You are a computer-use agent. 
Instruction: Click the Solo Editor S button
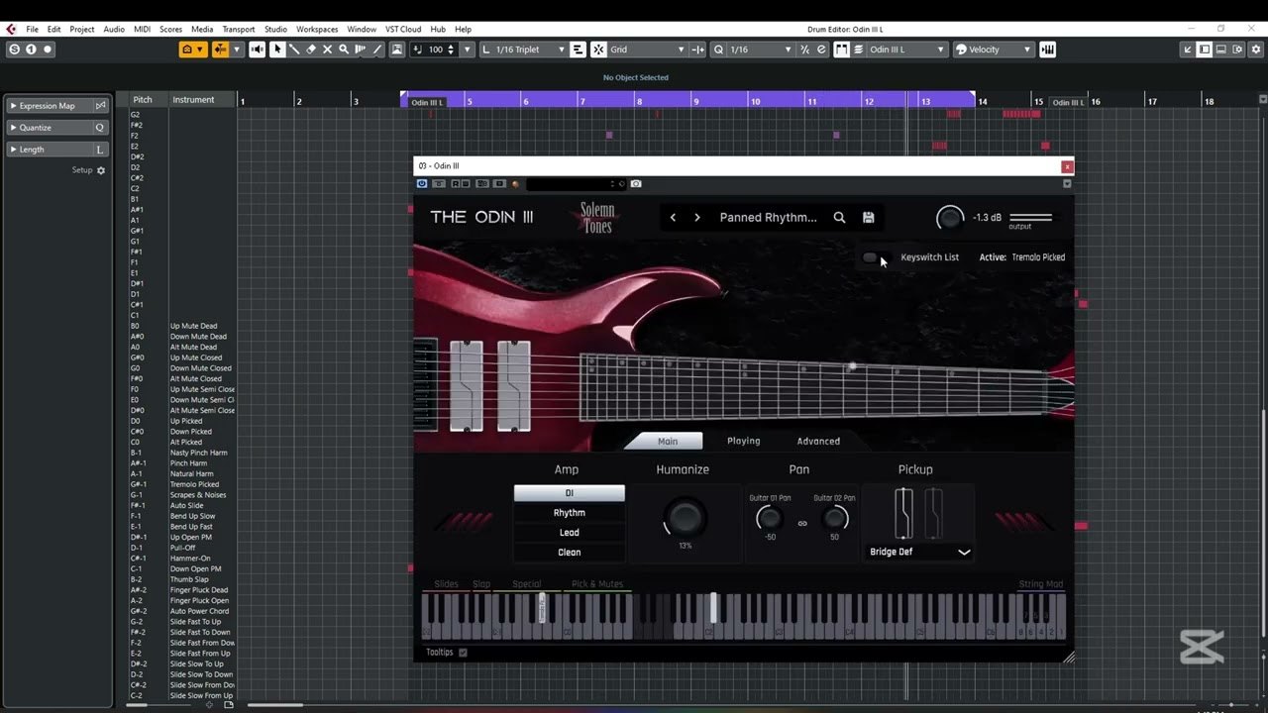pyautogui.click(x=14, y=50)
